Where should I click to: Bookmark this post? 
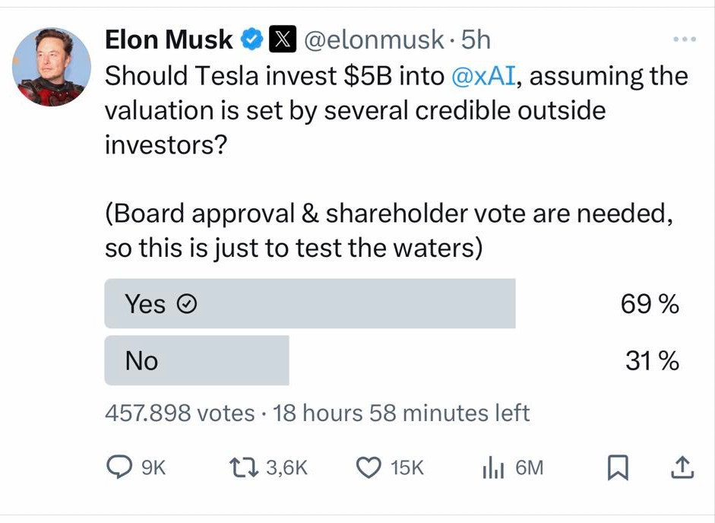[618, 468]
